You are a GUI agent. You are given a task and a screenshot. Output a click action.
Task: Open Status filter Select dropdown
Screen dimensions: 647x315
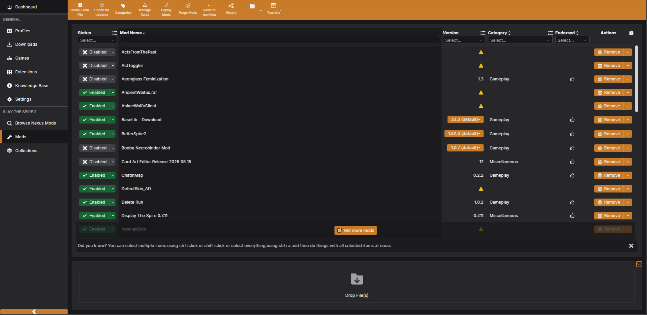click(97, 40)
